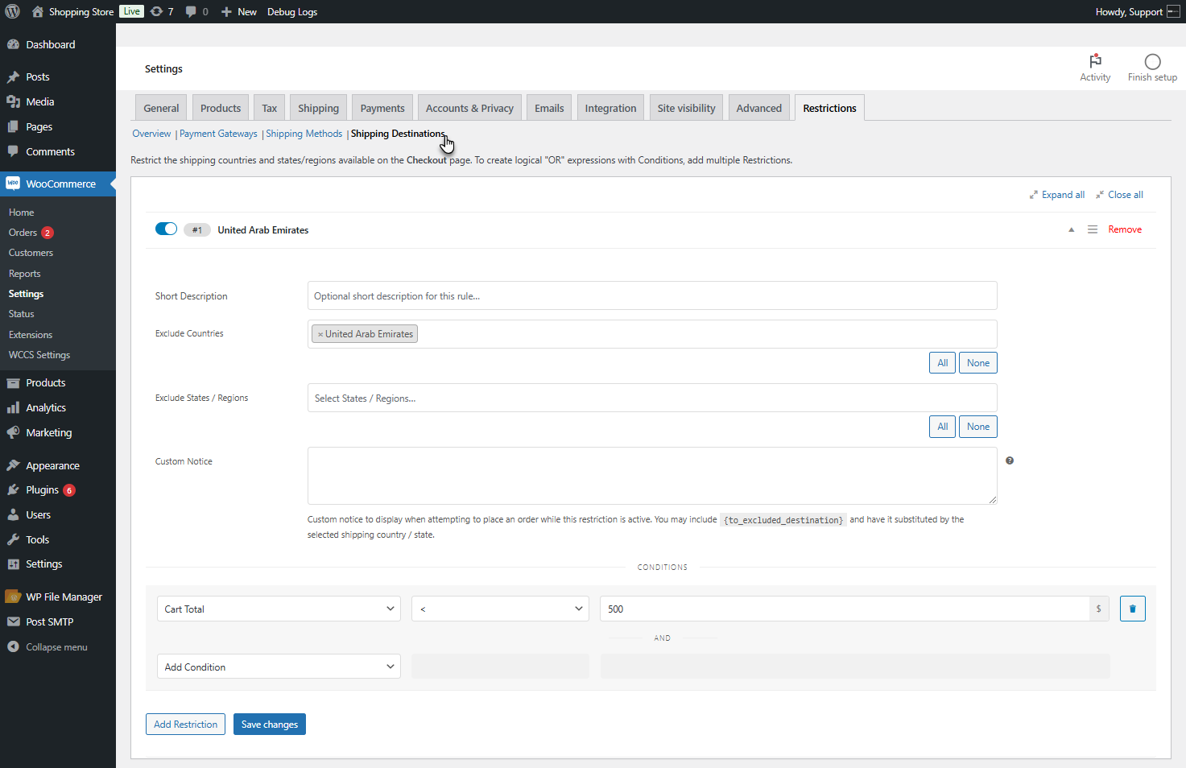Click the drag handle for restriction #1

pos(1093,229)
